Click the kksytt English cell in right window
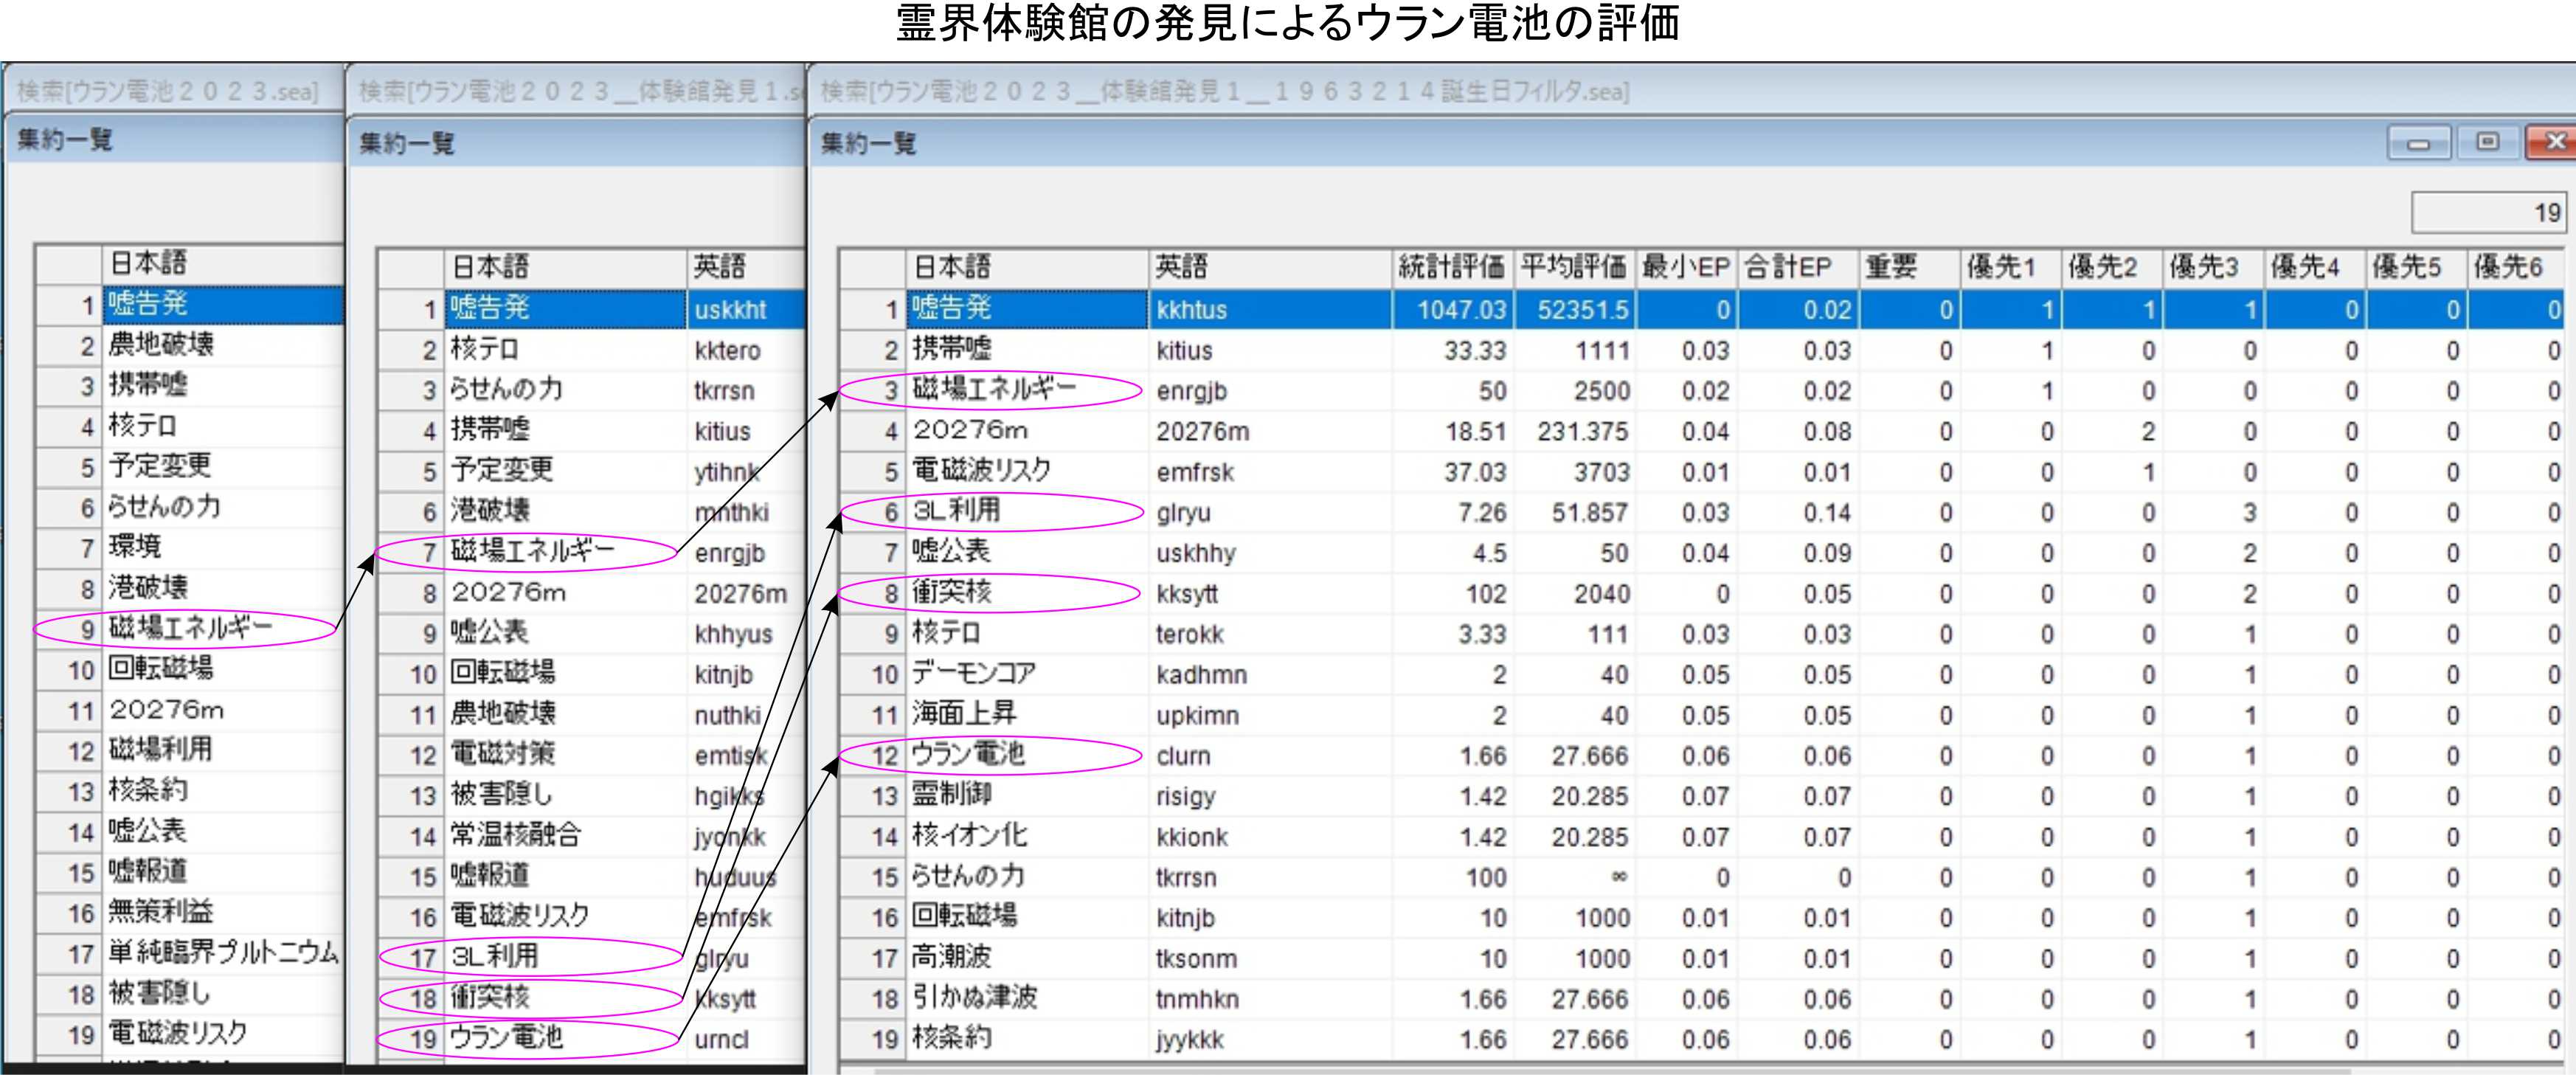Screen dimensions: 2576x1075 [1269, 593]
